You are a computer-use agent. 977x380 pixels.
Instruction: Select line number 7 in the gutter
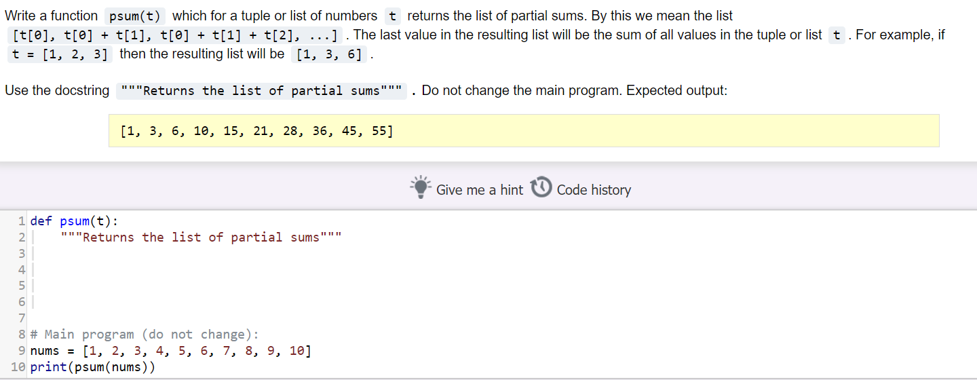[x=22, y=318]
